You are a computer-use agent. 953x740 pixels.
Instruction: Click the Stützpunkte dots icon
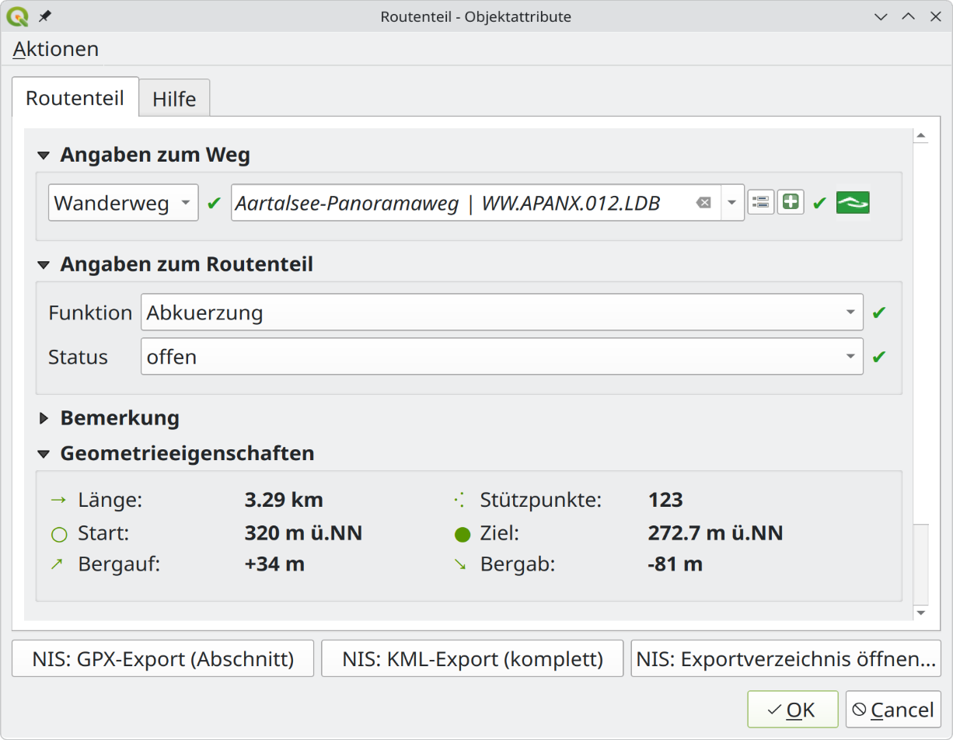[x=460, y=500]
